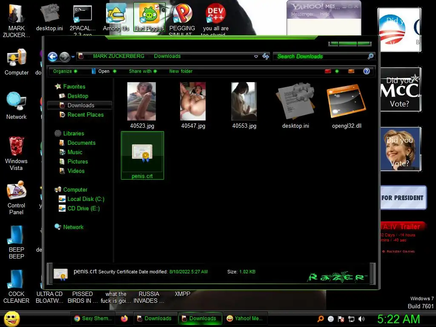Click the certificate icon in the details pane
Viewport: 436px width, 327px height.
tap(60, 274)
